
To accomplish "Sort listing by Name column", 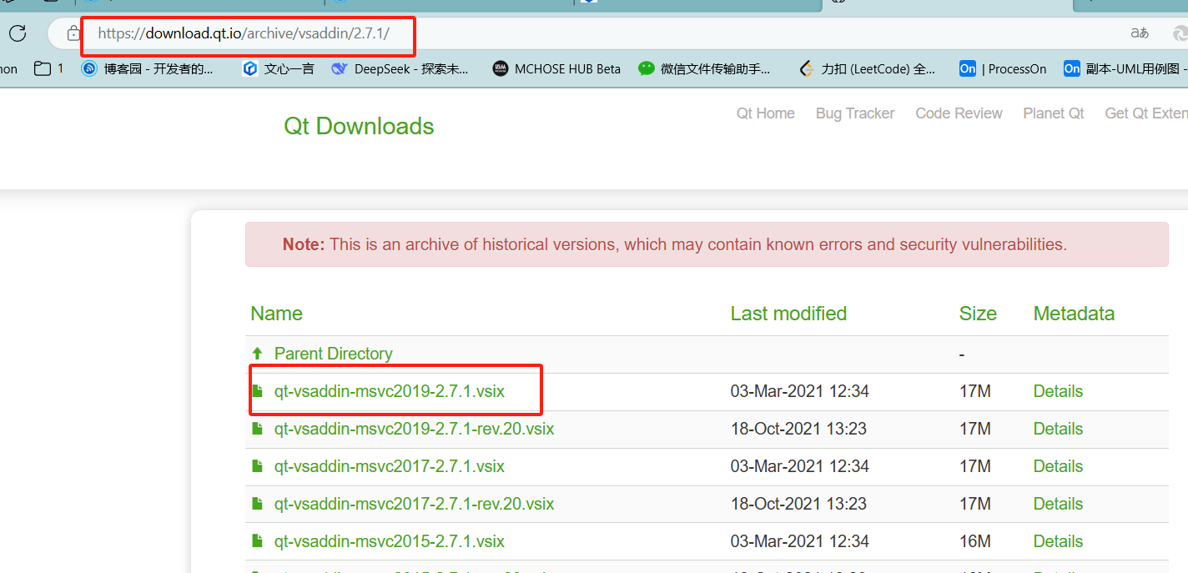I will 276,314.
